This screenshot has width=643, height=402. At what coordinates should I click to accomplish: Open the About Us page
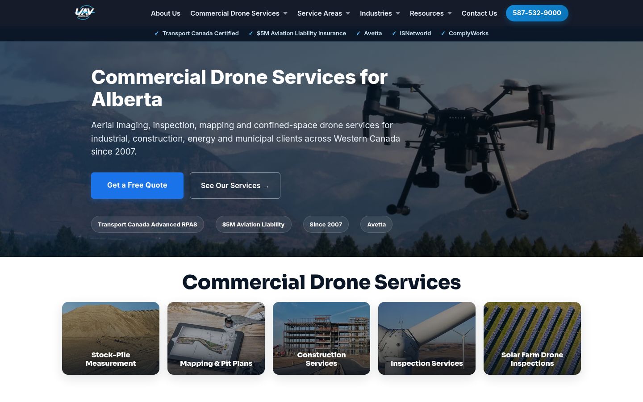pyautogui.click(x=166, y=13)
